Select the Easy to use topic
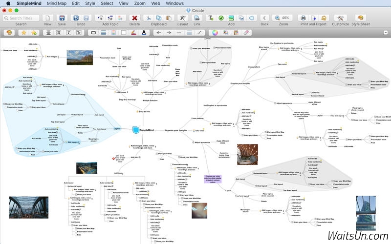Image resolution: width=391 pixels, height=244 pixels. pos(143,112)
